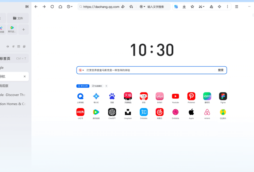Close the active sidebar tab with the X
This screenshot has width=254, height=172.
click(25, 77)
